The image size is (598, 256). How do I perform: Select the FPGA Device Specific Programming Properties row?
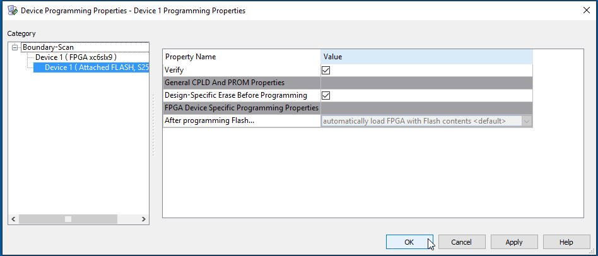click(242, 108)
